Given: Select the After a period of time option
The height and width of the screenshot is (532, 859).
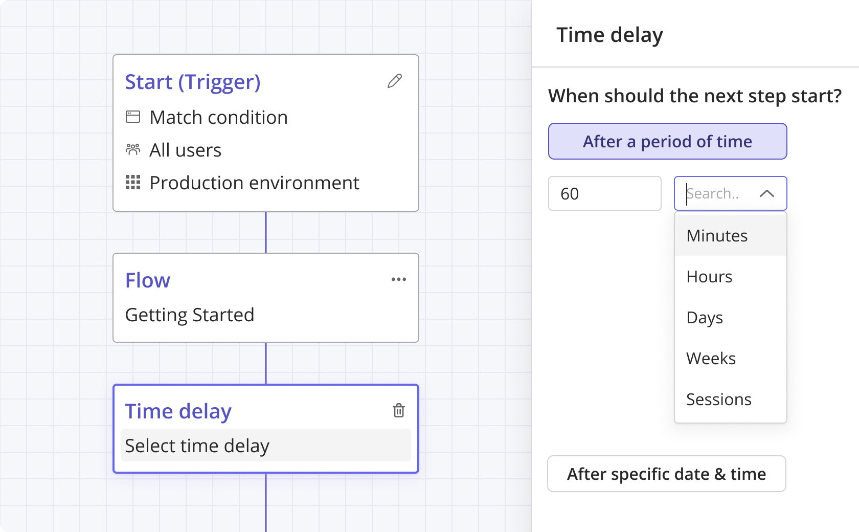Looking at the screenshot, I should pyautogui.click(x=667, y=141).
